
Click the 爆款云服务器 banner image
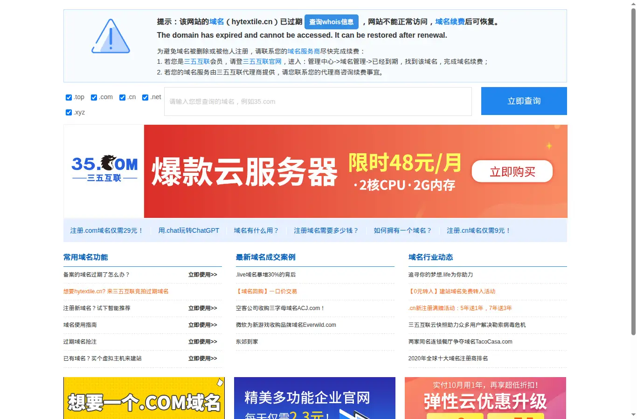pyautogui.click(x=356, y=171)
